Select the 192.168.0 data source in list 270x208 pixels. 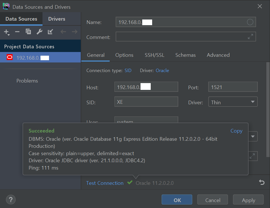pyautogui.click(x=40, y=57)
